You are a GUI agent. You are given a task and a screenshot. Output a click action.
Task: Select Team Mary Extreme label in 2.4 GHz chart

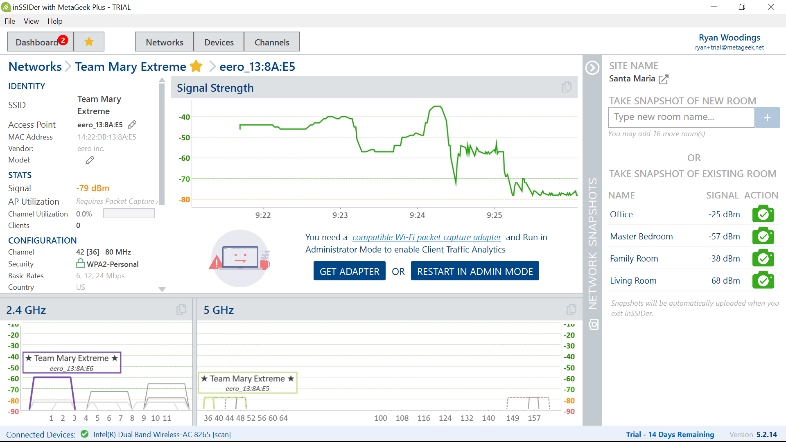click(72, 363)
